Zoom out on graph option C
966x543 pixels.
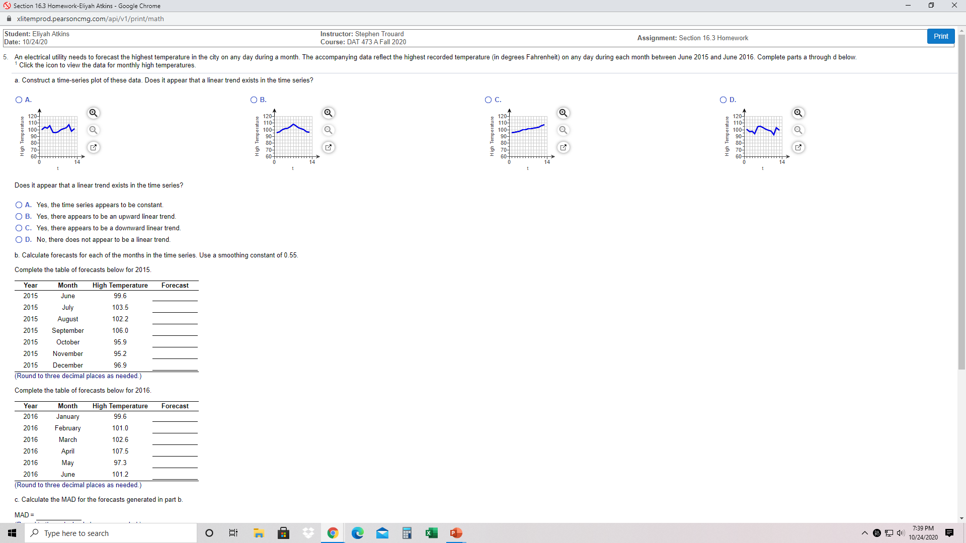(x=563, y=130)
